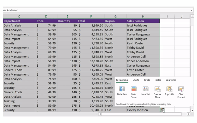The height and width of the screenshot is (123, 197).
Task: Select the quantity cell 175
Action: point(67,106)
